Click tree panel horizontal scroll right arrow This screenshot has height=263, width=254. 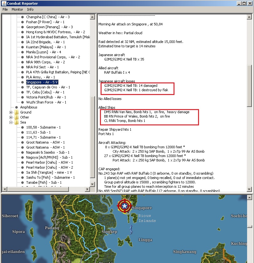point(87,189)
